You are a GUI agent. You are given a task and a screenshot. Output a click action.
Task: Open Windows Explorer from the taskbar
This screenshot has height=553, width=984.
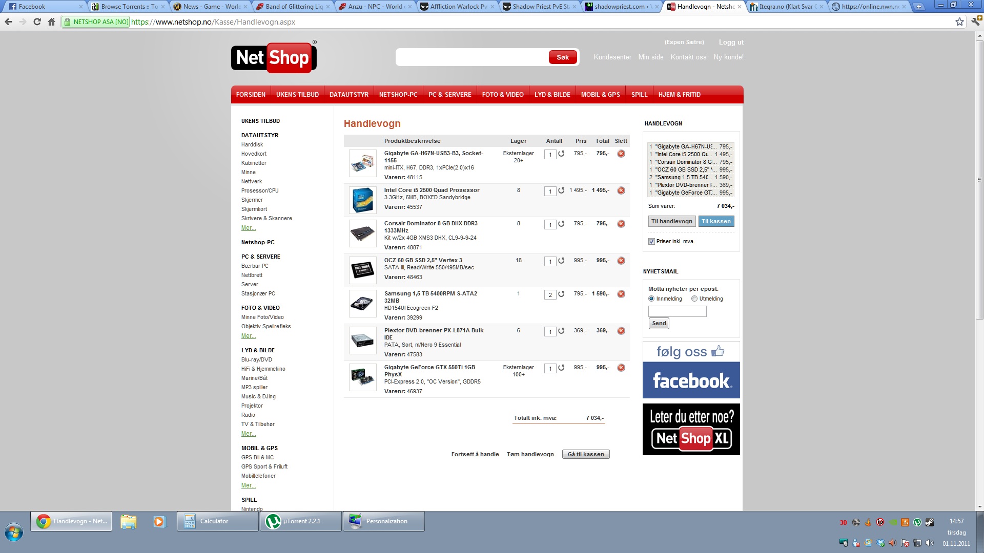pyautogui.click(x=129, y=521)
